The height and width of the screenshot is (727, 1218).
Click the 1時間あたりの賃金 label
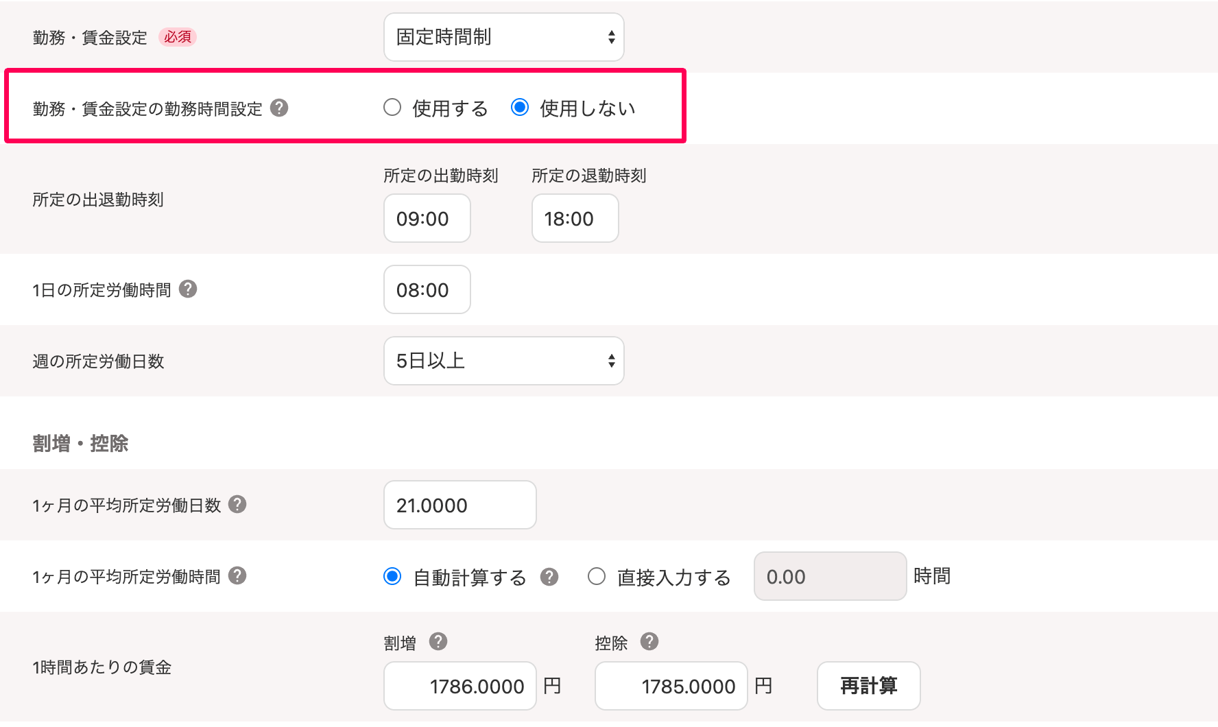pyautogui.click(x=101, y=667)
